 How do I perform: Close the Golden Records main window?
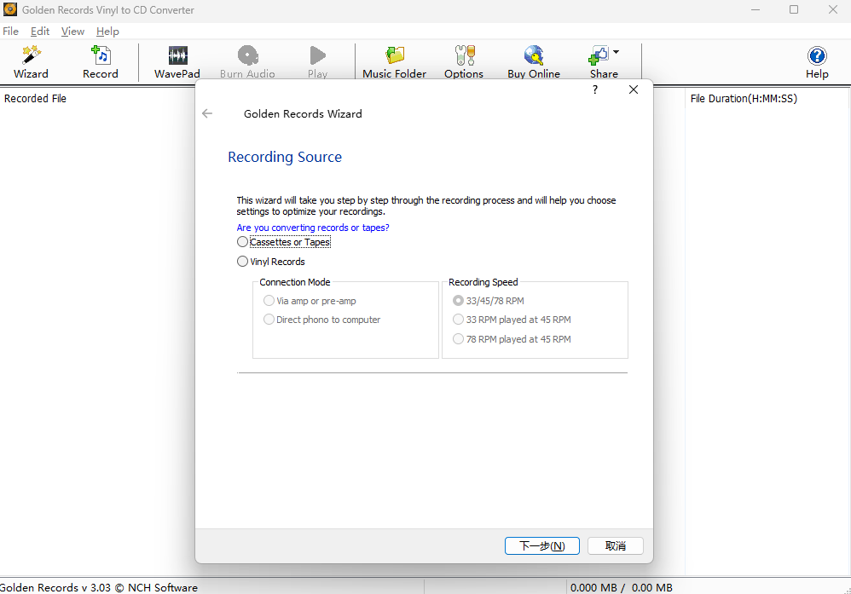[x=833, y=9]
